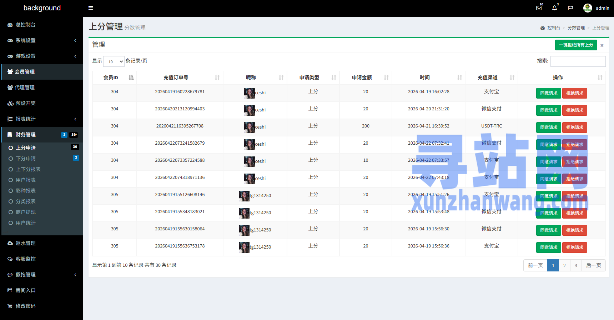Reject request for order 20260419160228679781
This screenshot has width=614, height=320.
[574, 93]
